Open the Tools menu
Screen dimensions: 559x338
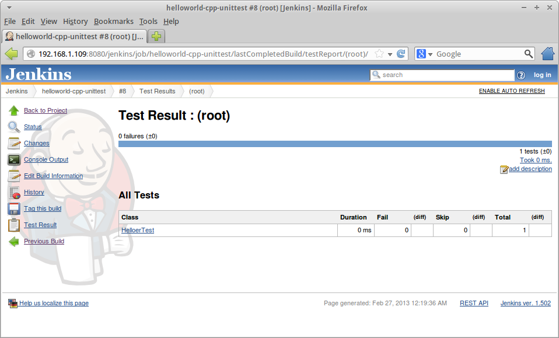[148, 22]
